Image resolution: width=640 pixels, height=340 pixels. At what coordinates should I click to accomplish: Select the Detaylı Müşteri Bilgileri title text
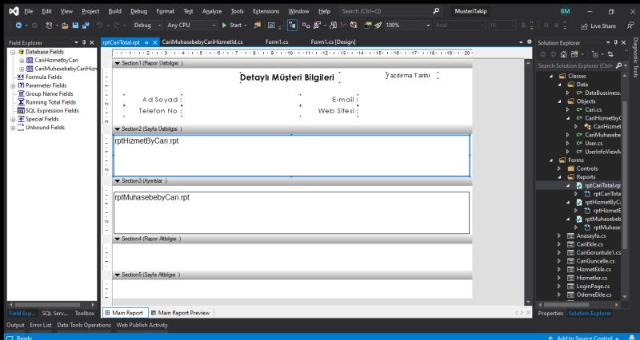287,77
